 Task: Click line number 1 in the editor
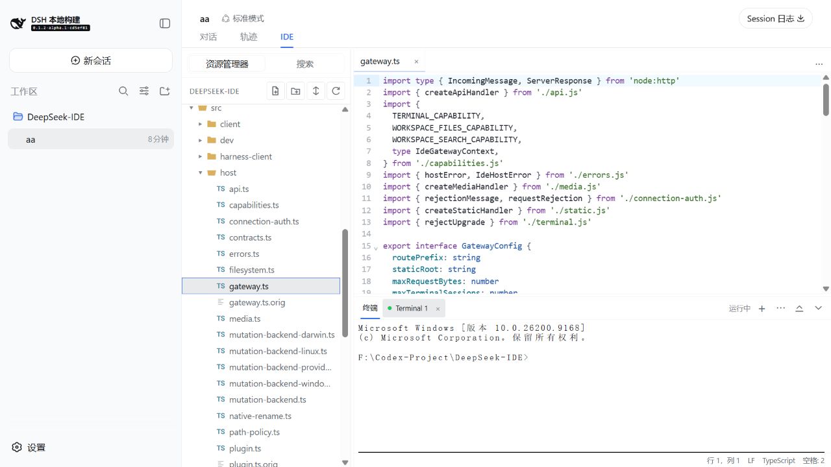(368, 80)
